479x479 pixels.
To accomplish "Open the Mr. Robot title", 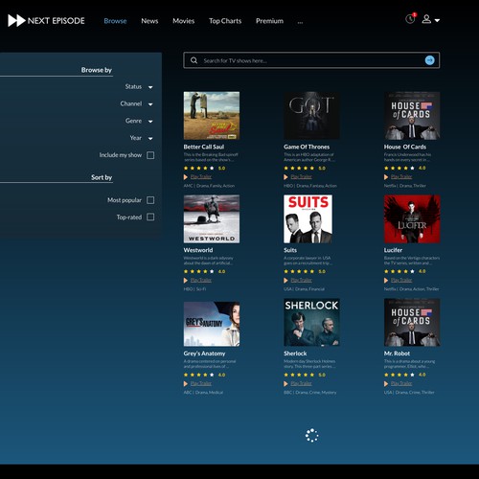I will coord(397,354).
